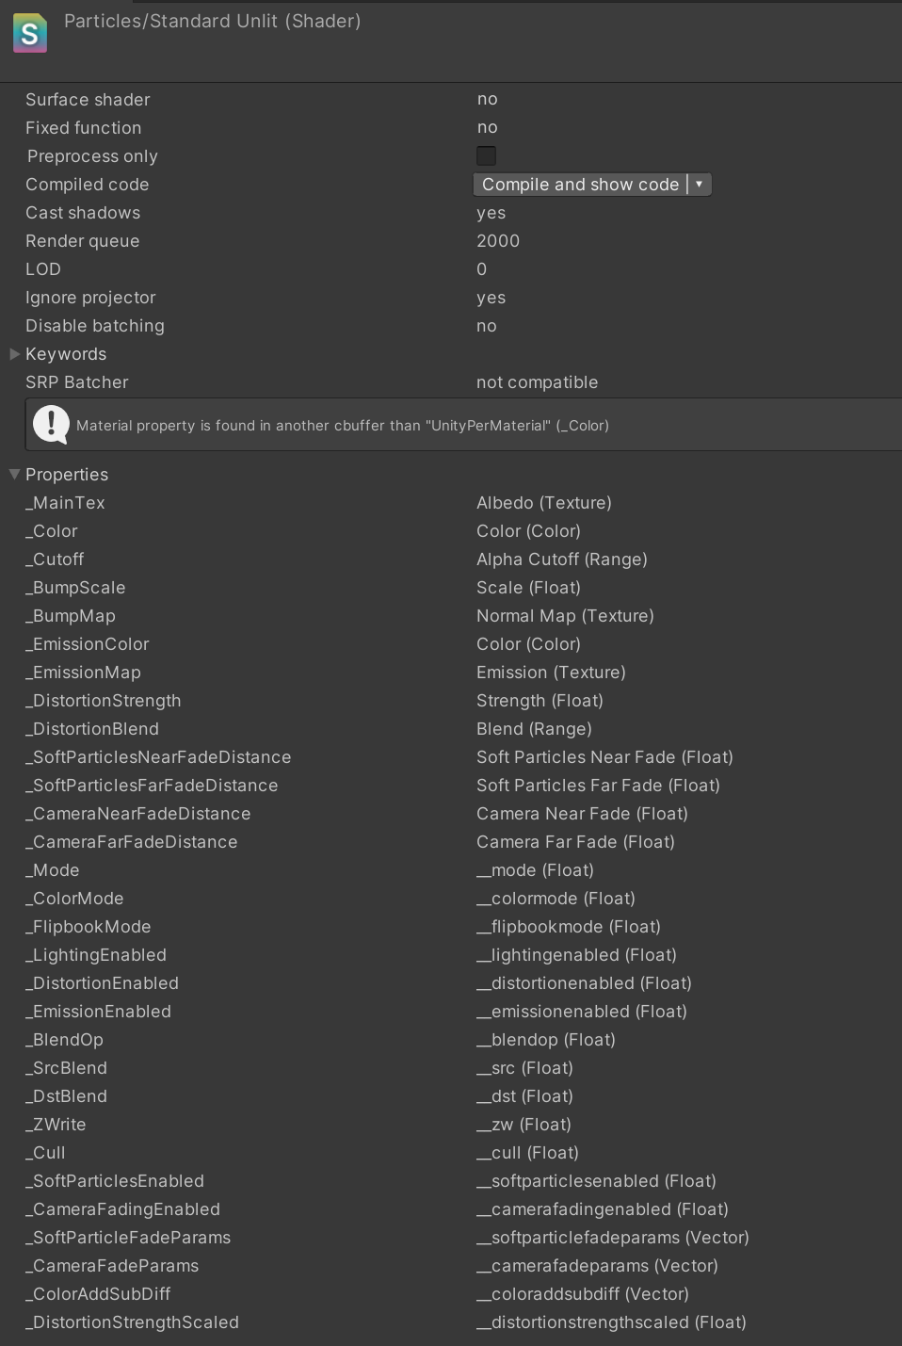Select the _CameraFadingEnabled property name
The width and height of the screenshot is (902, 1346).
(x=122, y=1209)
